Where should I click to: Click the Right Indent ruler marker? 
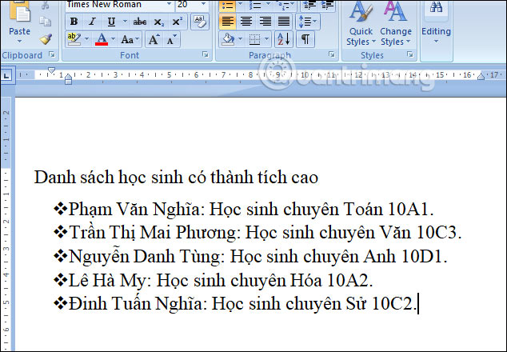pyautogui.click(x=481, y=76)
